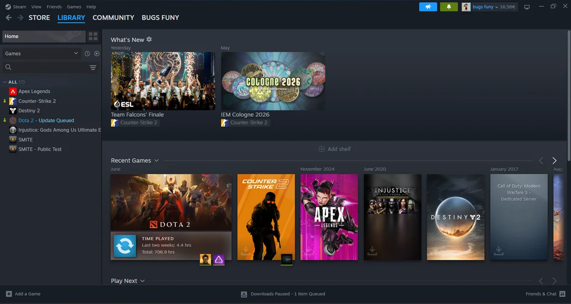The width and height of the screenshot is (571, 304).
Task: Switch to grid collections view icon
Action: (x=93, y=36)
